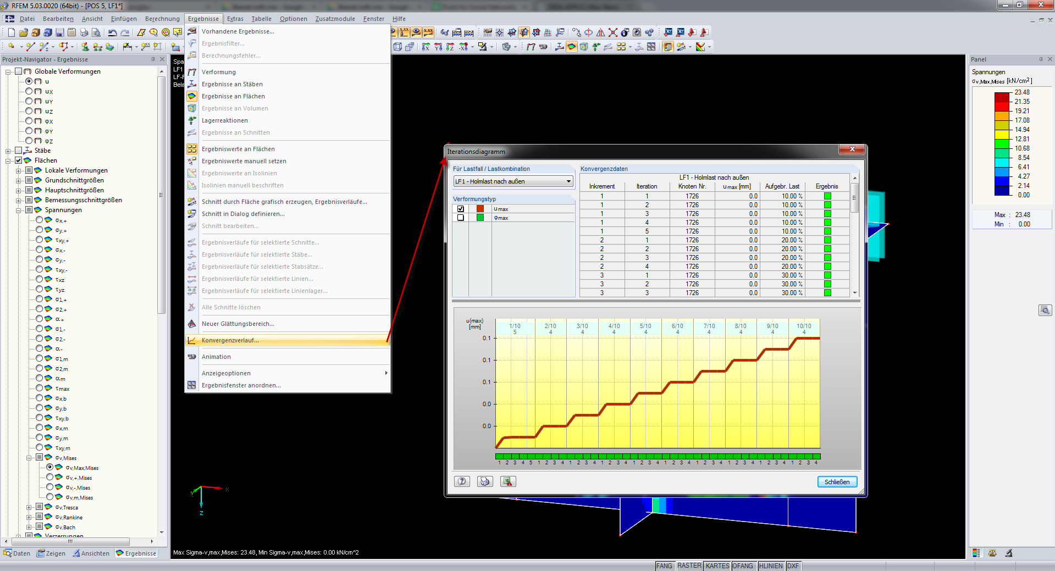Toggle the DXF status bar button
Screen dimensions: 1055x571
coord(793,566)
